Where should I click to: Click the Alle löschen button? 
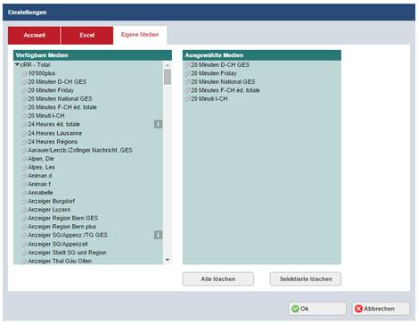point(218,279)
